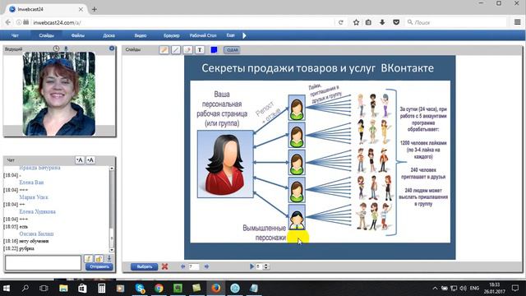Screen dimensions: 526x296
Task: Bookmark this page with star icon
Action: coord(356,22)
